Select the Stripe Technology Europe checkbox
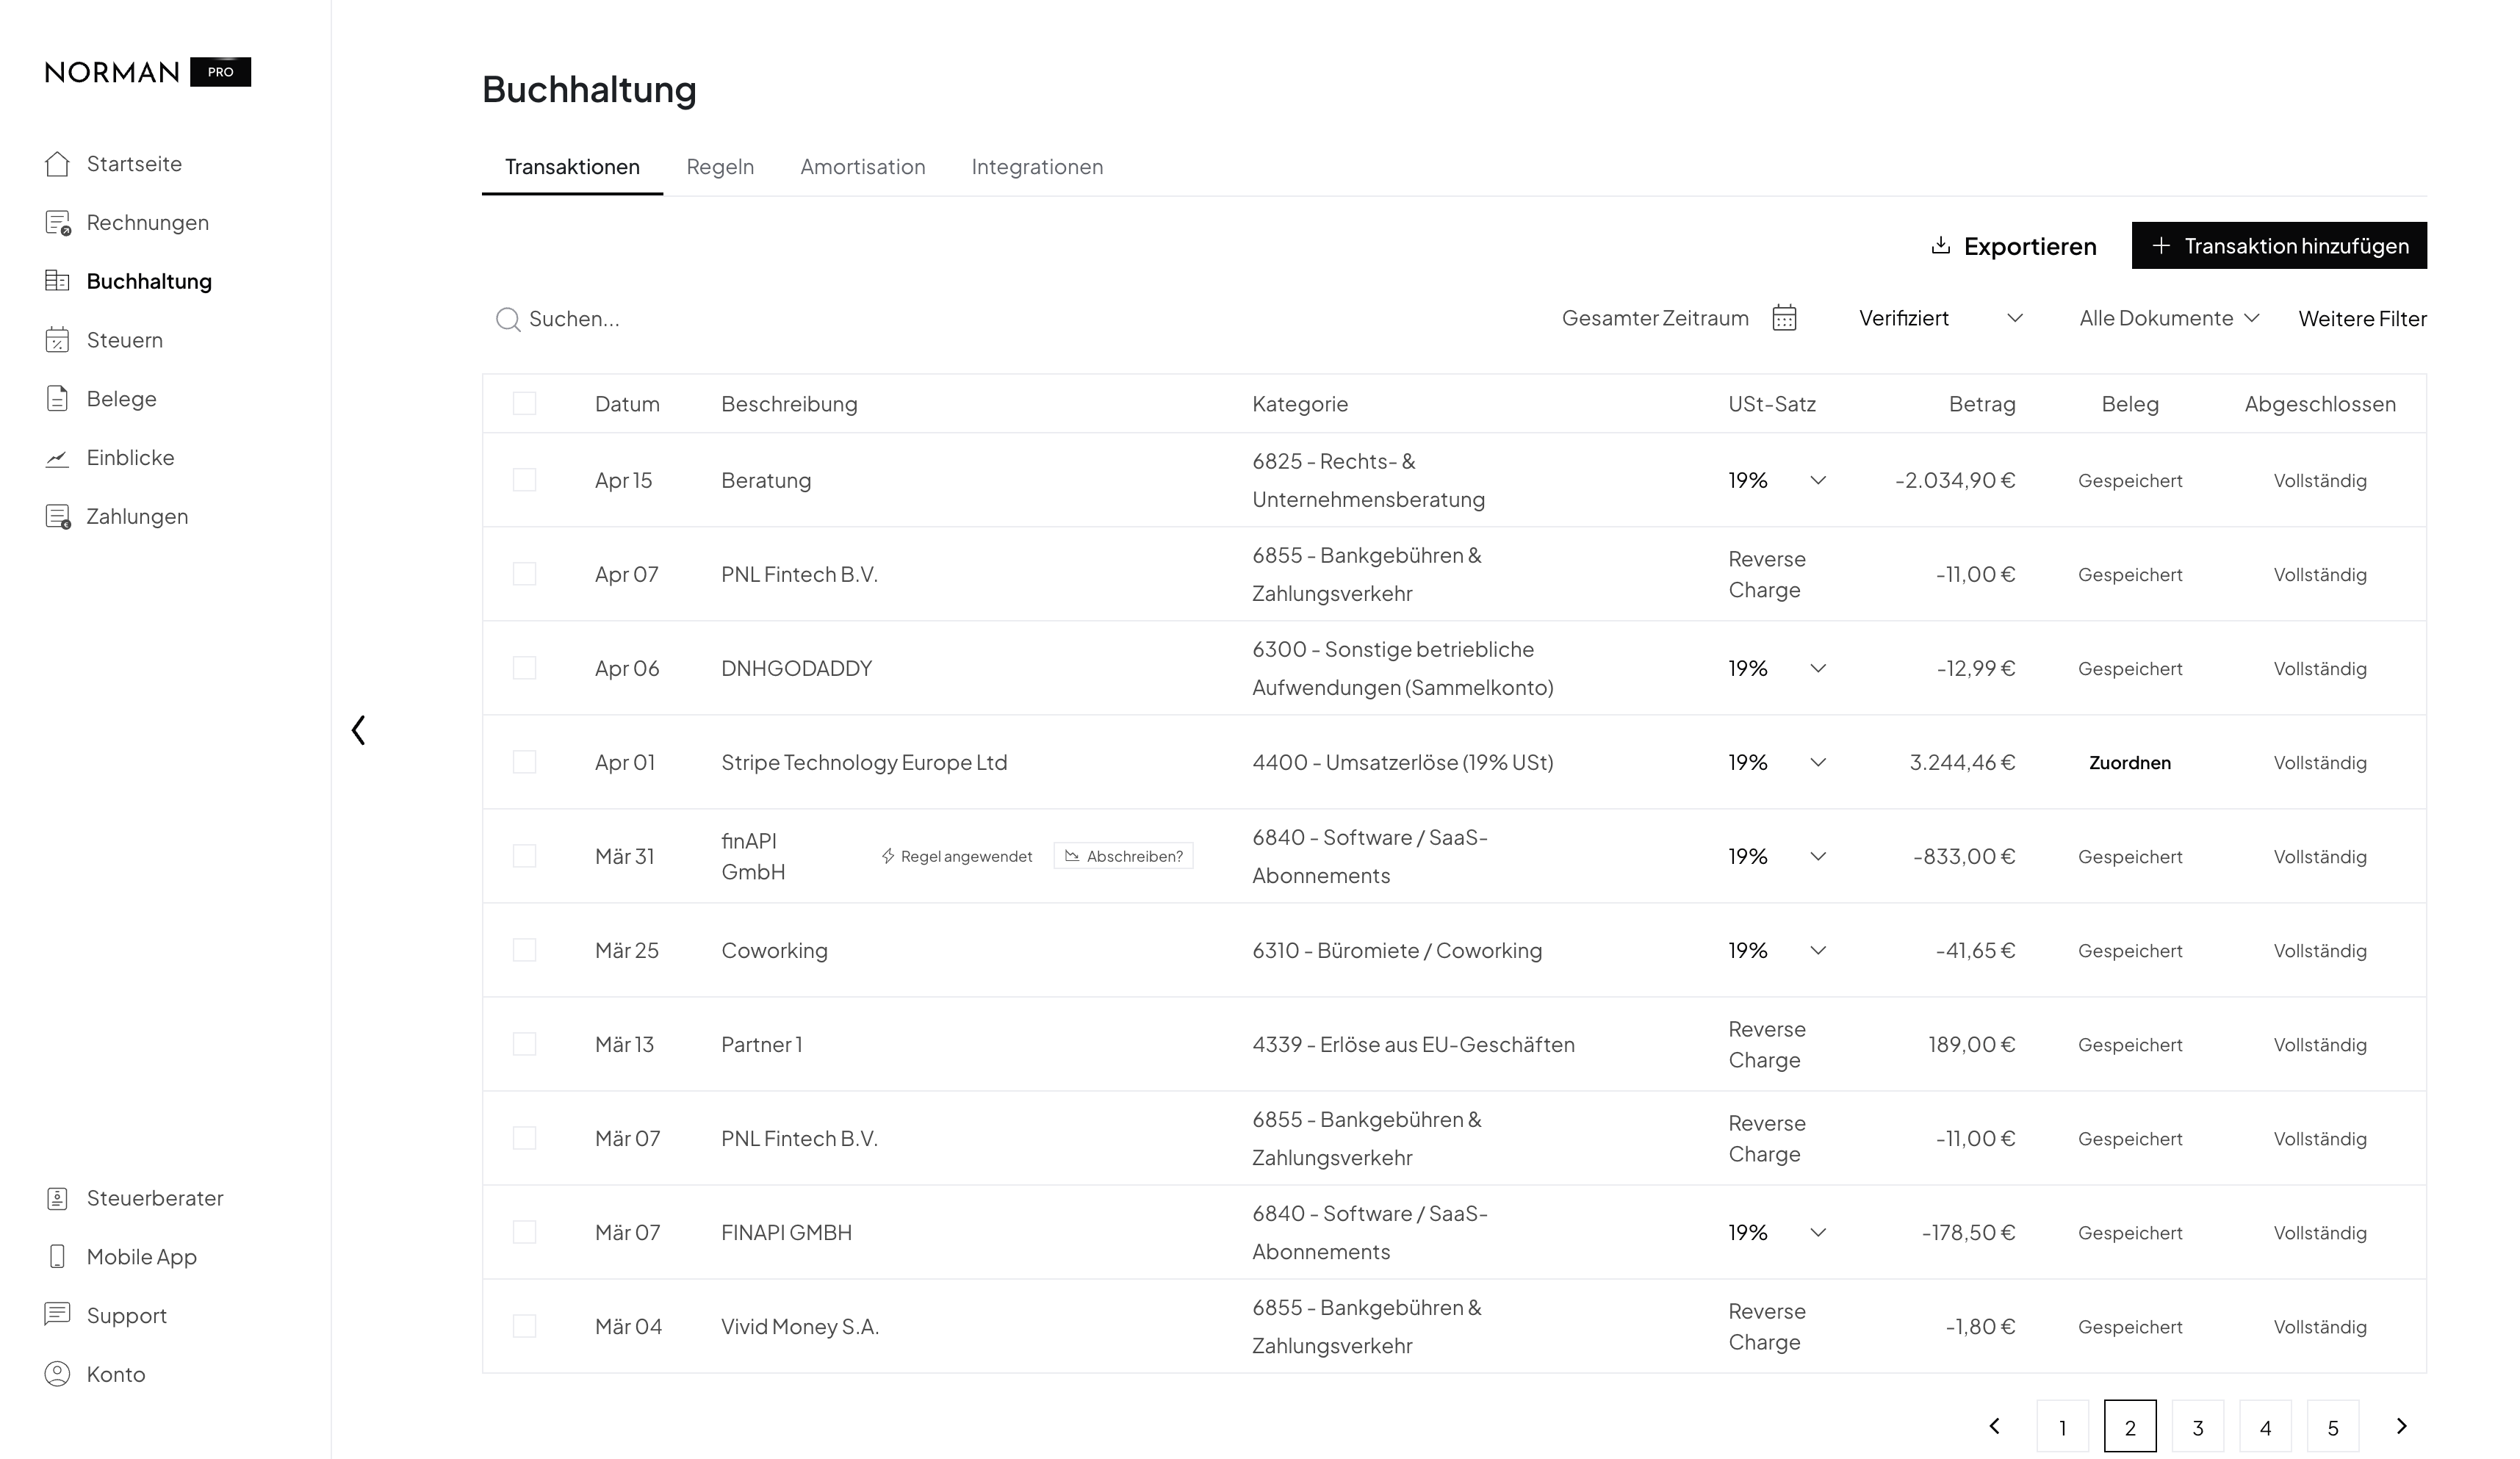 click(524, 763)
